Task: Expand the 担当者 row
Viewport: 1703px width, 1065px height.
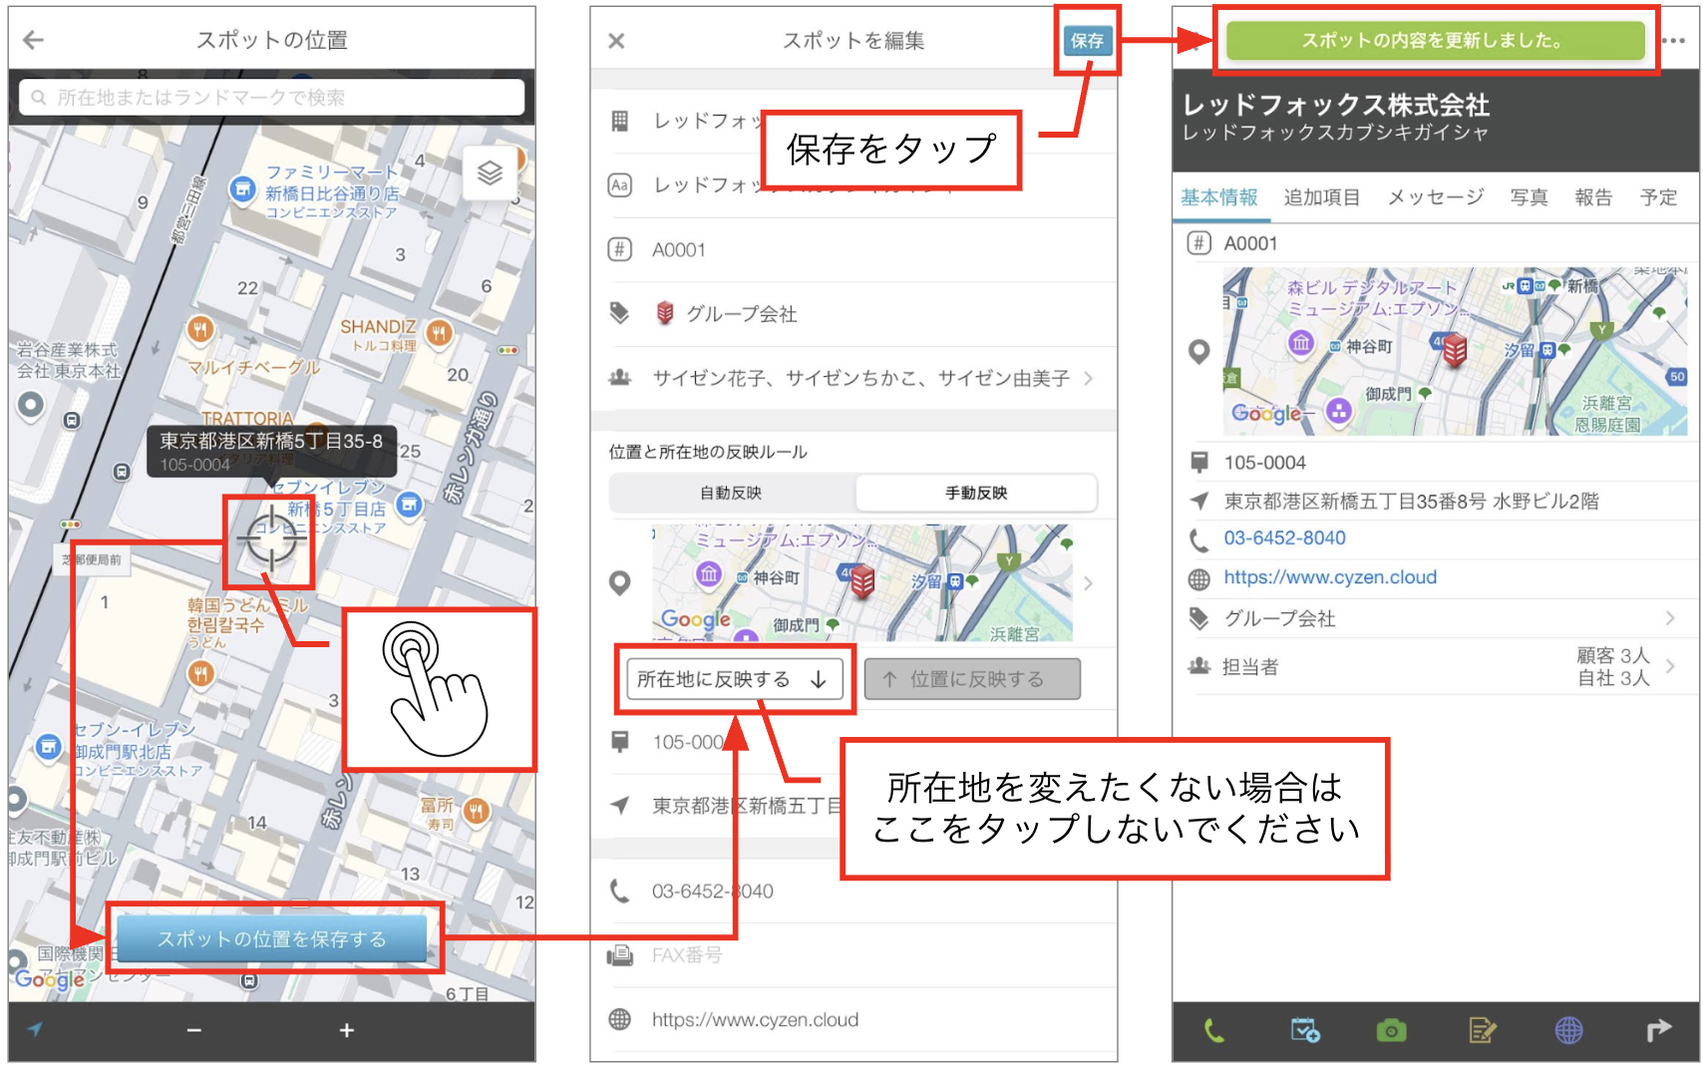Action: pyautogui.click(x=1436, y=666)
